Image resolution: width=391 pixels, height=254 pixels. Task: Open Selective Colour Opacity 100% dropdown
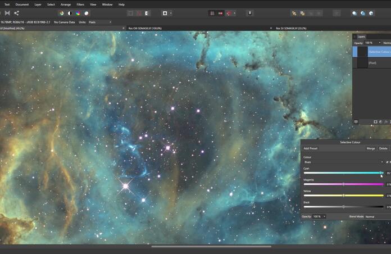320,216
